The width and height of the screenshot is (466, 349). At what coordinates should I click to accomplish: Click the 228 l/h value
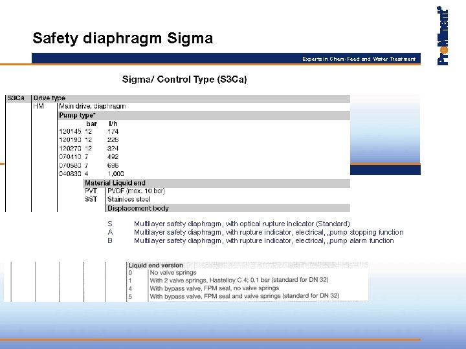point(113,140)
